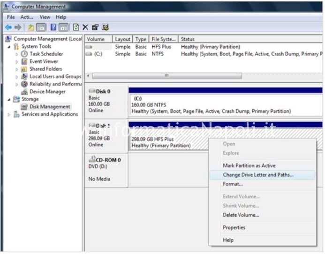Collapse the System Tools tree node

pyautogui.click(x=9, y=47)
